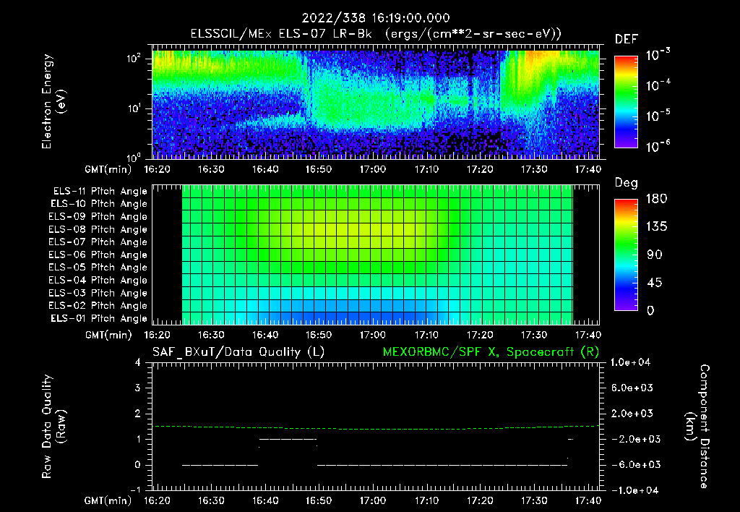This screenshot has height=512, width=740.
Task: Click the SAF_BXuT/Data Quality (L) legend title
Action: (x=238, y=352)
